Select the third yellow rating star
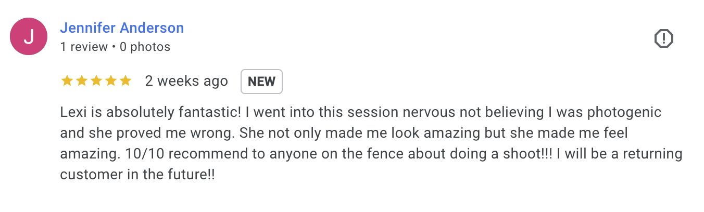This screenshot has width=704, height=212. point(96,81)
